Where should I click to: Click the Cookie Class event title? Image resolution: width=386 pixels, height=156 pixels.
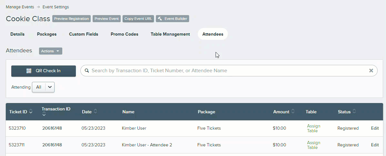(x=28, y=19)
